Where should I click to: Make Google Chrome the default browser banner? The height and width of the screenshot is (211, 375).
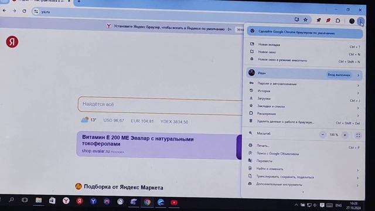tap(305, 33)
